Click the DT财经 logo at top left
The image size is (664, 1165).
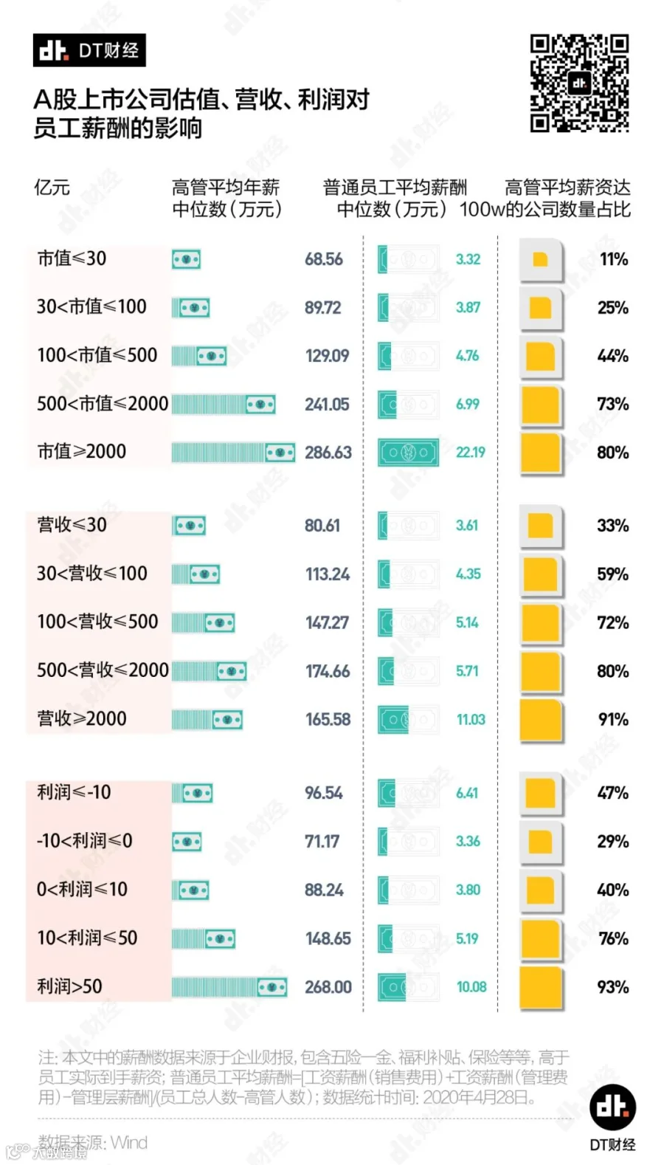(x=89, y=50)
